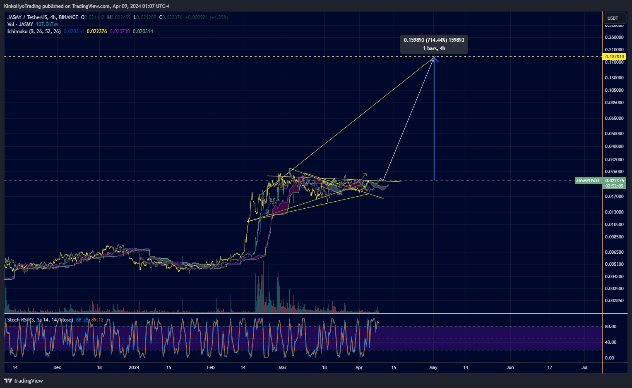Click the 0.260000 price axis label

(614, 37)
